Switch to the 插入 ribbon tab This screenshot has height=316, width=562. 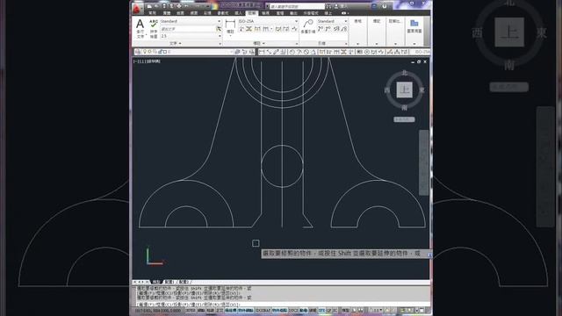tap(238, 13)
